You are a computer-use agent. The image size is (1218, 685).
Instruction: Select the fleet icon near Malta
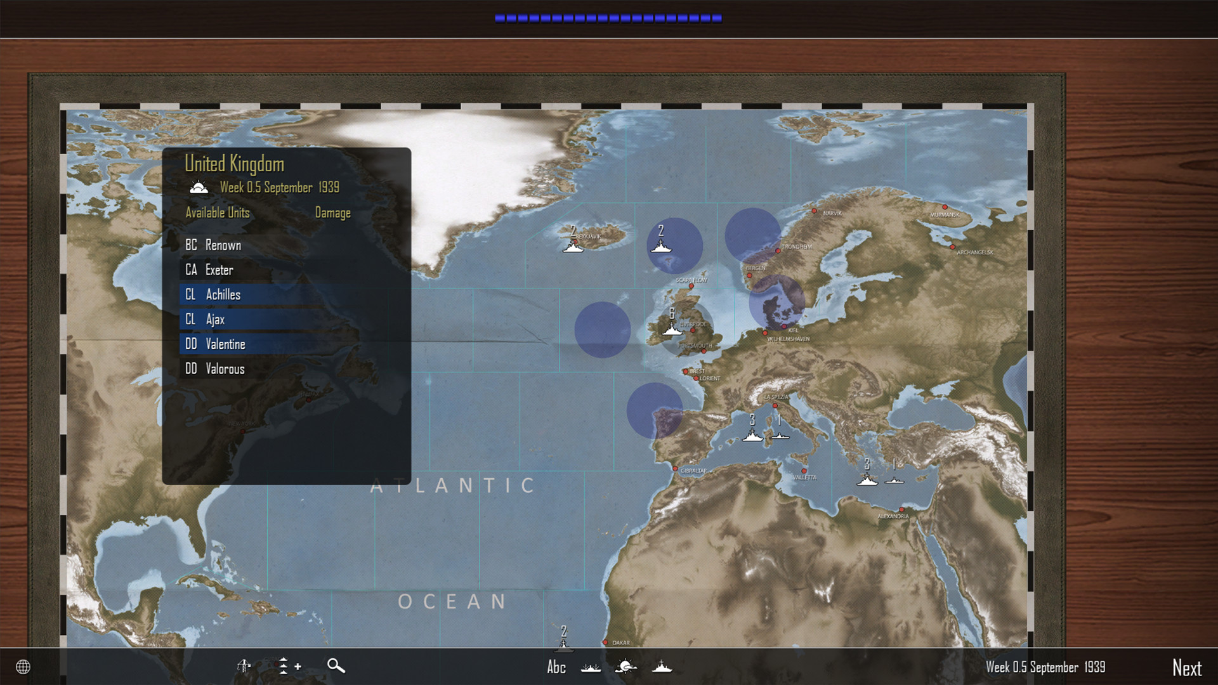tap(867, 481)
